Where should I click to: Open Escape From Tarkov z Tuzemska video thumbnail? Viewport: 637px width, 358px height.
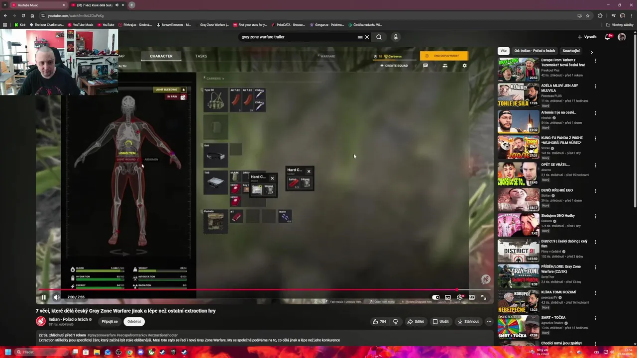click(x=518, y=69)
